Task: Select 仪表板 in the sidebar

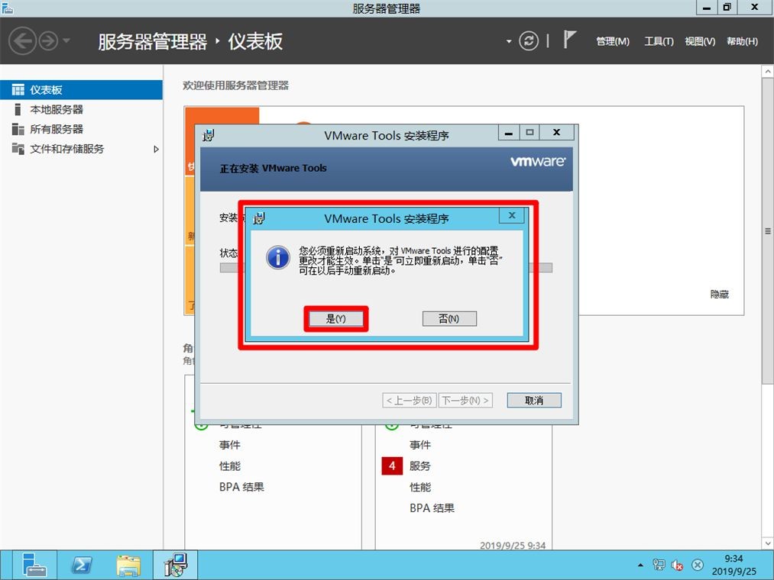Action: click(82, 90)
